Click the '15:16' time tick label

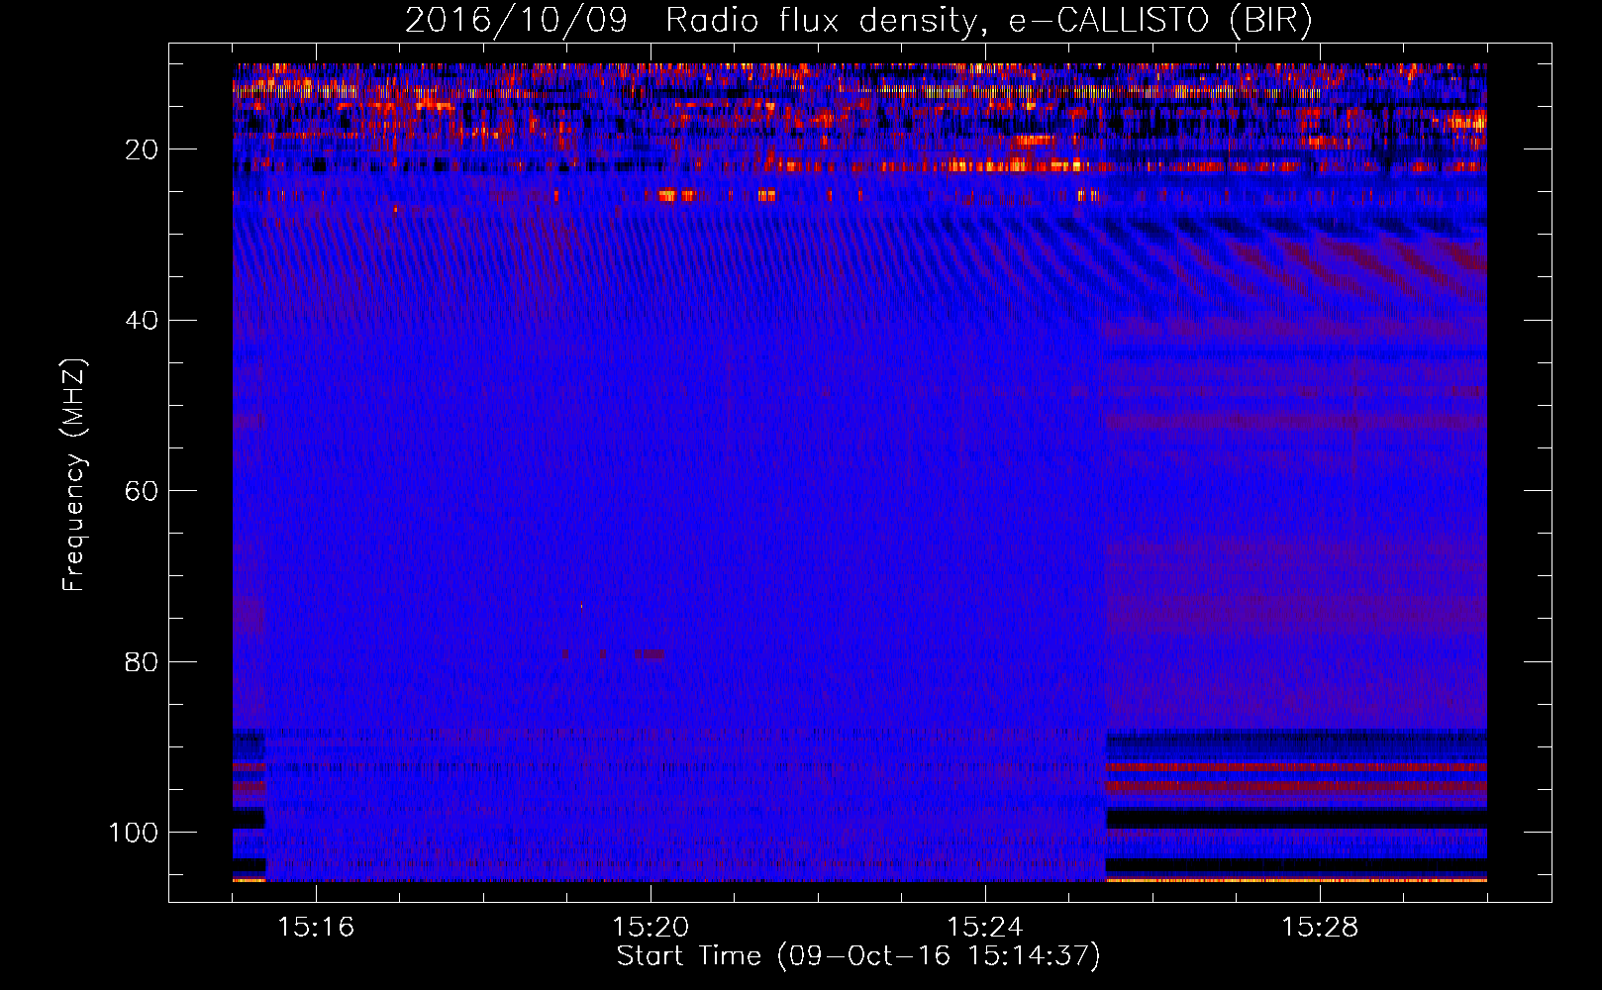click(x=316, y=927)
